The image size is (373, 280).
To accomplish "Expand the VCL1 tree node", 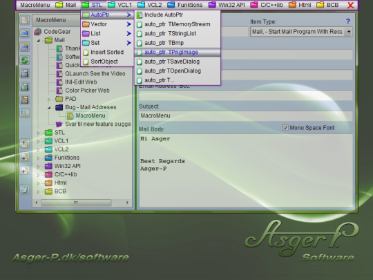I will (x=39, y=141).
